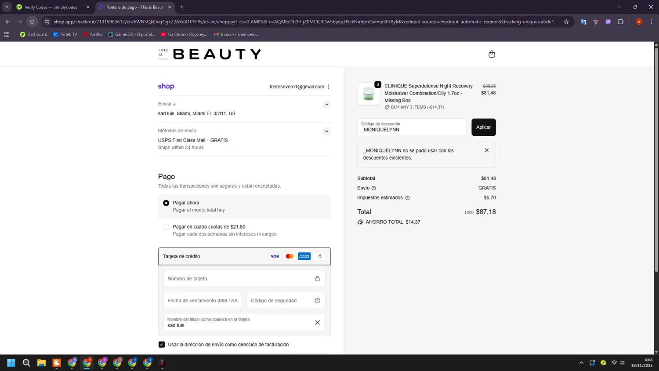Image resolution: width=659 pixels, height=371 pixels.
Task: Click the American Express logo
Action: 304,256
